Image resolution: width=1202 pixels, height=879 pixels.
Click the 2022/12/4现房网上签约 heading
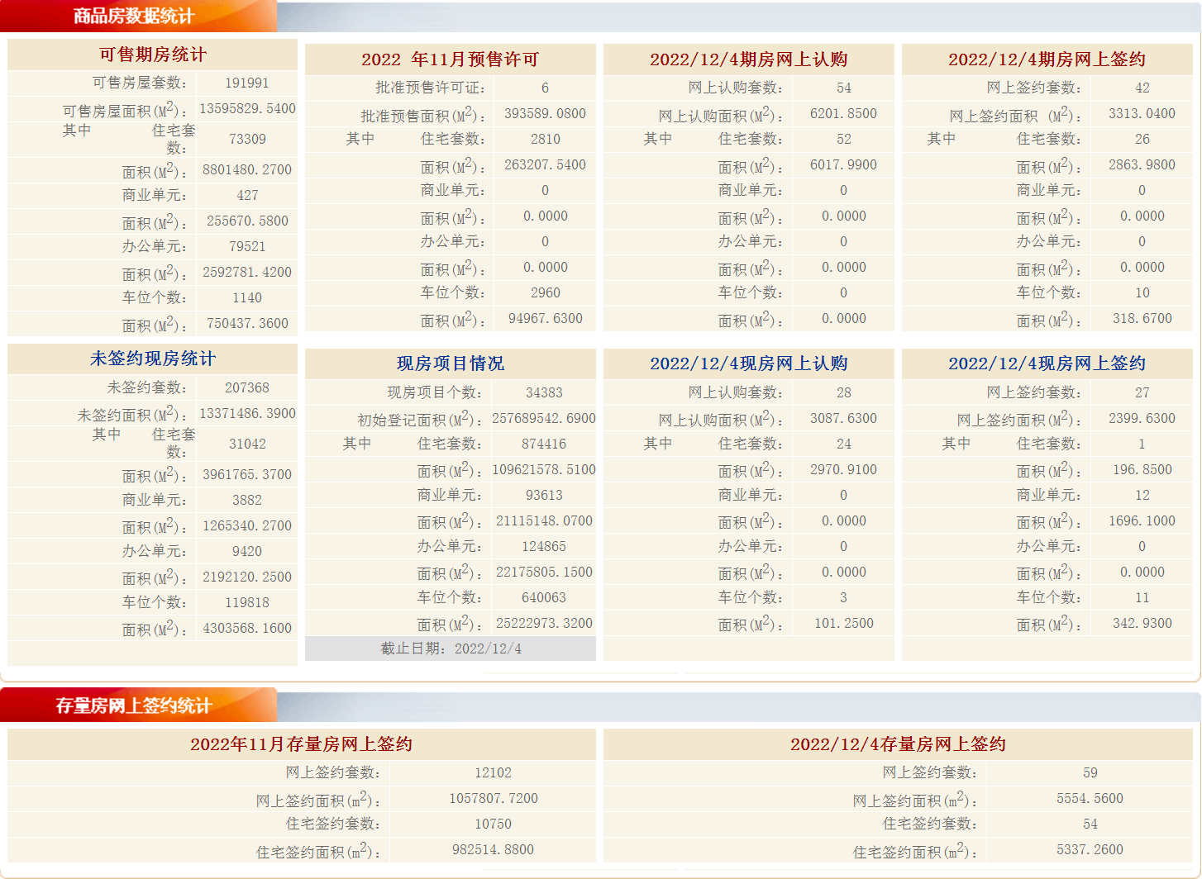tap(1047, 363)
